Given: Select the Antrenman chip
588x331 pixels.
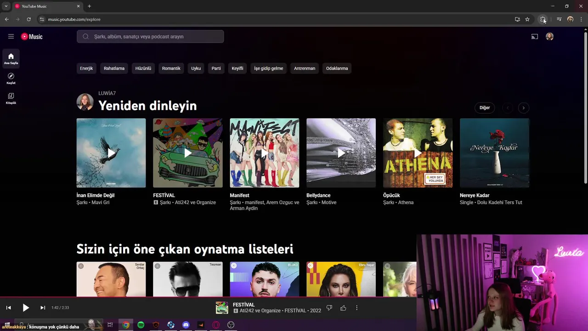Looking at the screenshot, I should 305,68.
